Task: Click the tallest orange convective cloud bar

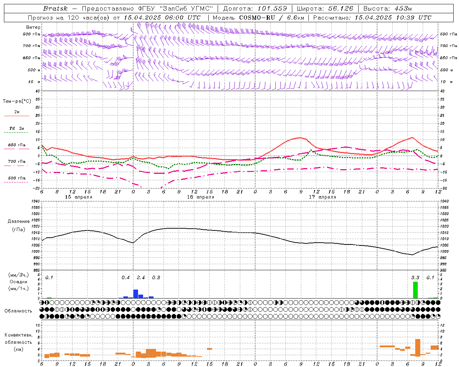Action: point(418,348)
